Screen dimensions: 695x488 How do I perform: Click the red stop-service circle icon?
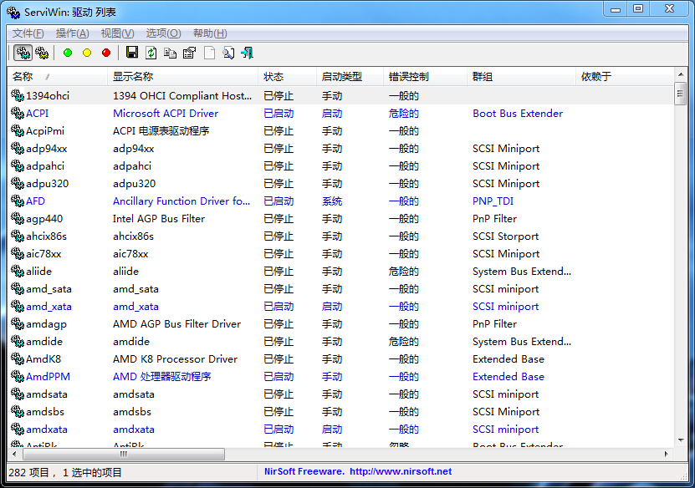[106, 53]
